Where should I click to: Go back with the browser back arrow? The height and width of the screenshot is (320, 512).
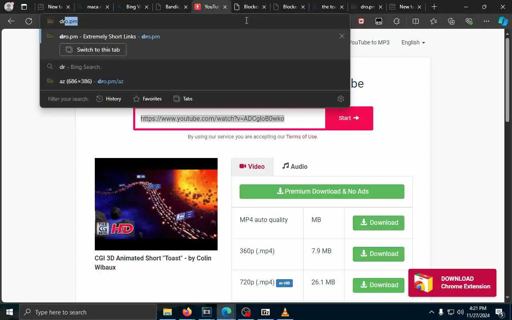pos(11,21)
